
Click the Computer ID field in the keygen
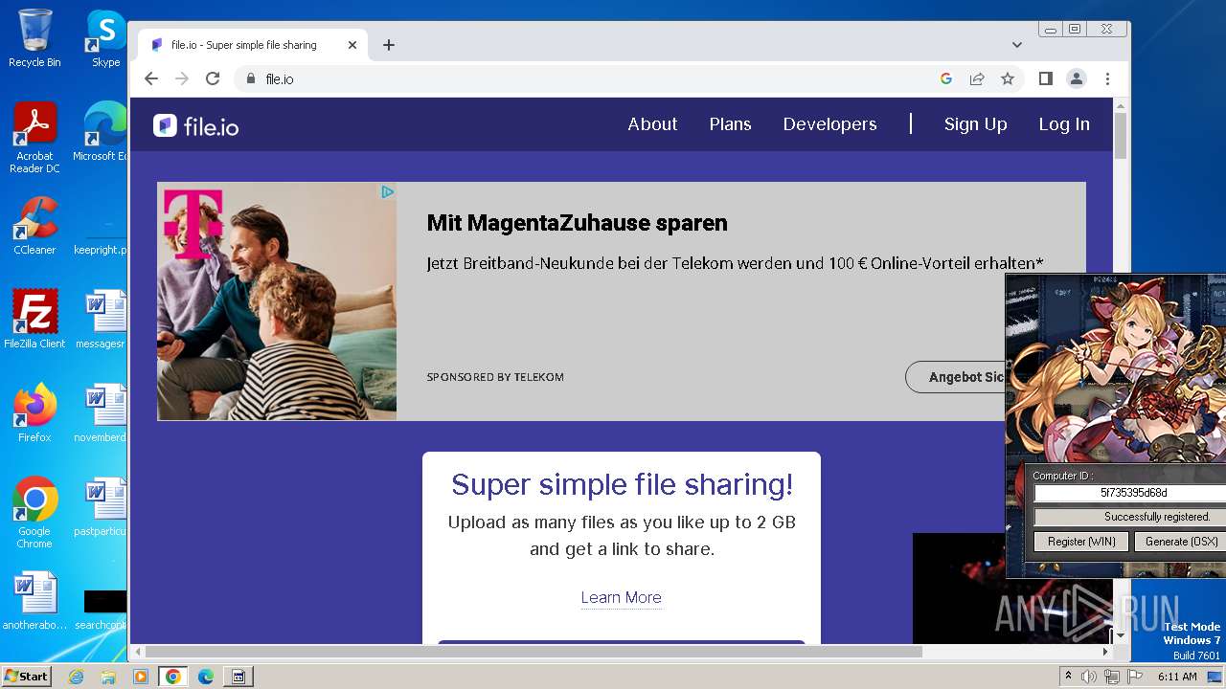tap(1130, 493)
